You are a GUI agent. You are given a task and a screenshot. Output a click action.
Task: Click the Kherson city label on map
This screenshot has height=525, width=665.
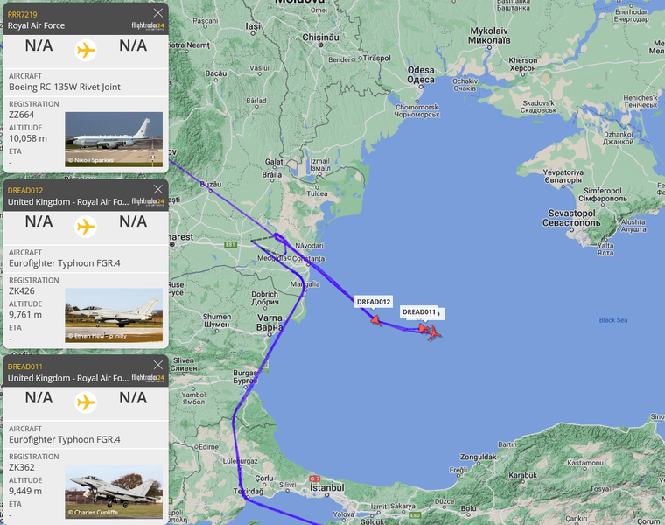523,65
